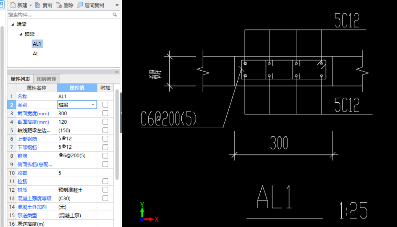Image resolution: width=397 pixels, height=227 pixels.
Task: Click the 300 dimension text
Action: [279, 143]
